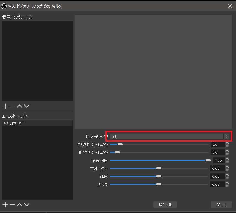Viewport: 236px width, 213px height.
Task: Click the OBS logo in the title bar
Action: (4, 6)
